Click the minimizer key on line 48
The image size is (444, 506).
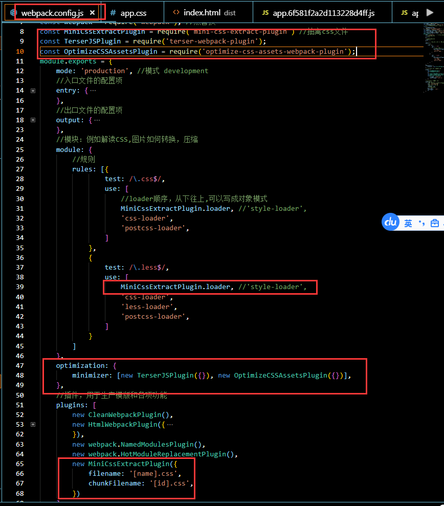coord(91,376)
